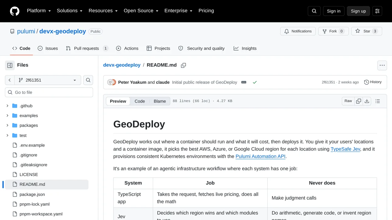Image resolution: width=392 pixels, height=220 pixels.
Task: Click the packages folder icon
Action: point(15,125)
